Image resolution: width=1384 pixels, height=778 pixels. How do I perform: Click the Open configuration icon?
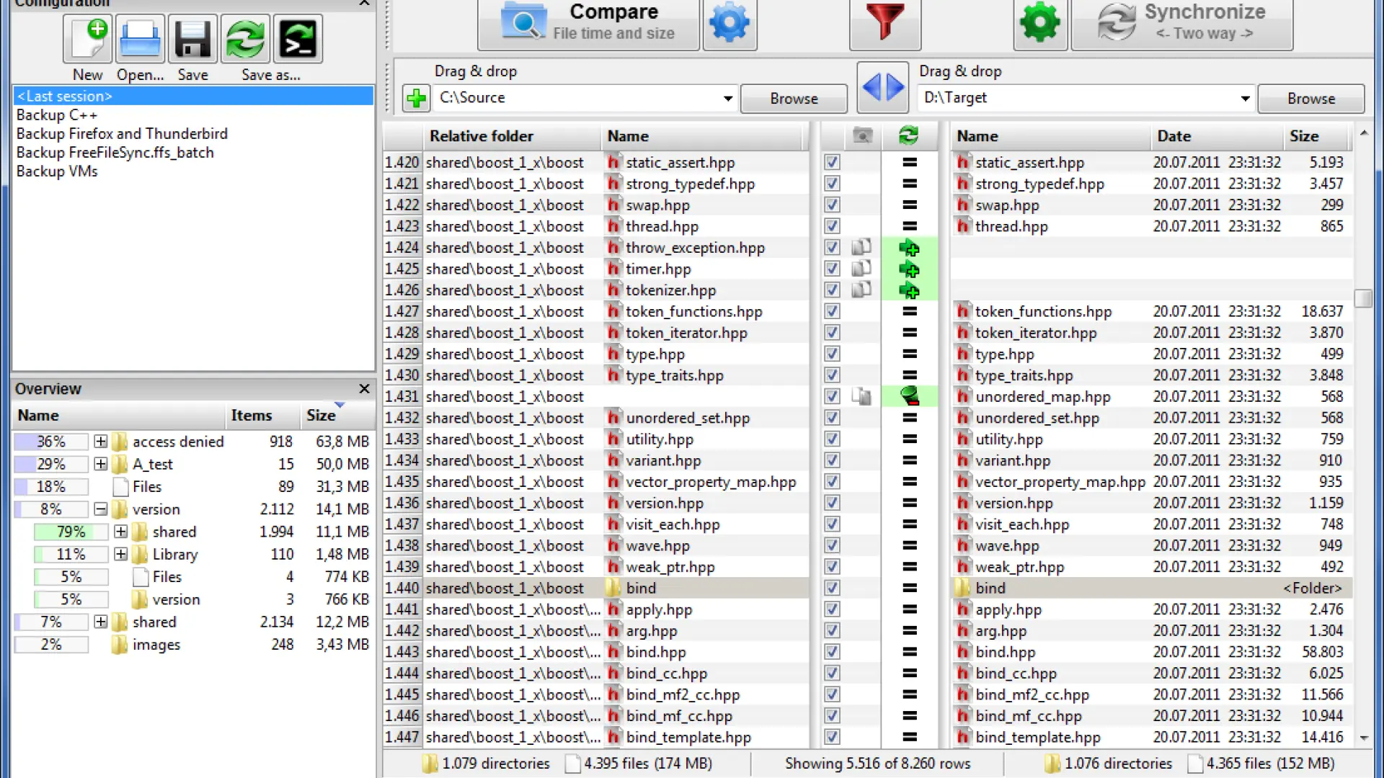[x=140, y=39]
